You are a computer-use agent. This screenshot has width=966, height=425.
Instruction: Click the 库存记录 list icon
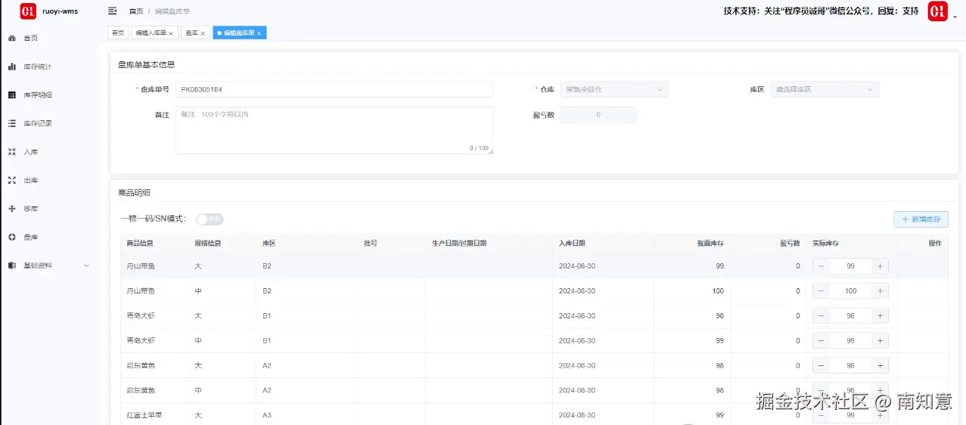(11, 123)
